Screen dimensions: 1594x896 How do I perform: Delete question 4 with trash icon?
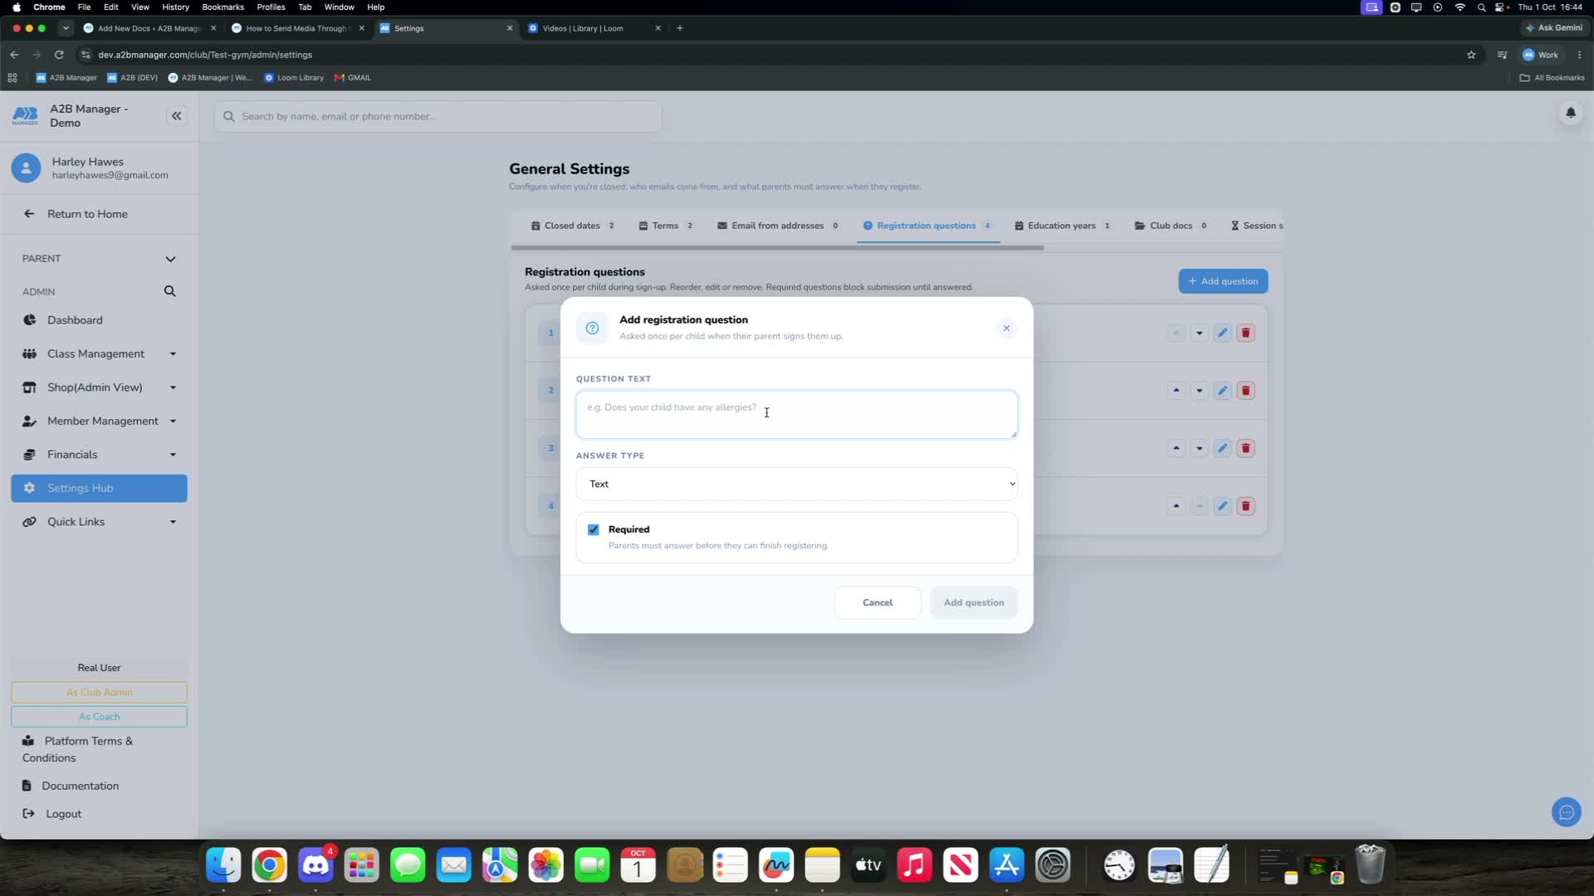click(1245, 506)
